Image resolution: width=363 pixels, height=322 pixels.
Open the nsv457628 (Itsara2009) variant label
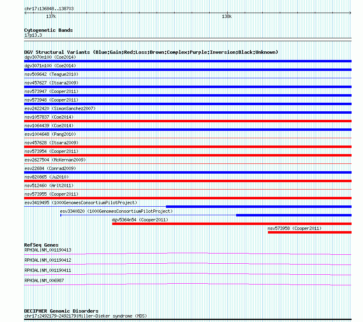(51, 143)
